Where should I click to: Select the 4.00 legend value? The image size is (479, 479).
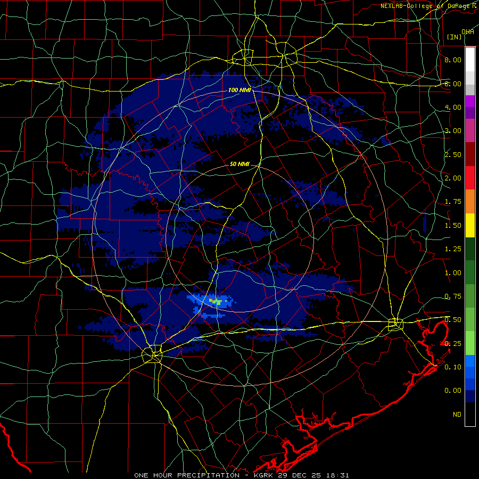click(453, 107)
